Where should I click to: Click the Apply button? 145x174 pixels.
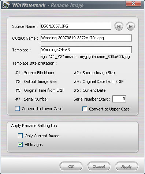[126, 166]
